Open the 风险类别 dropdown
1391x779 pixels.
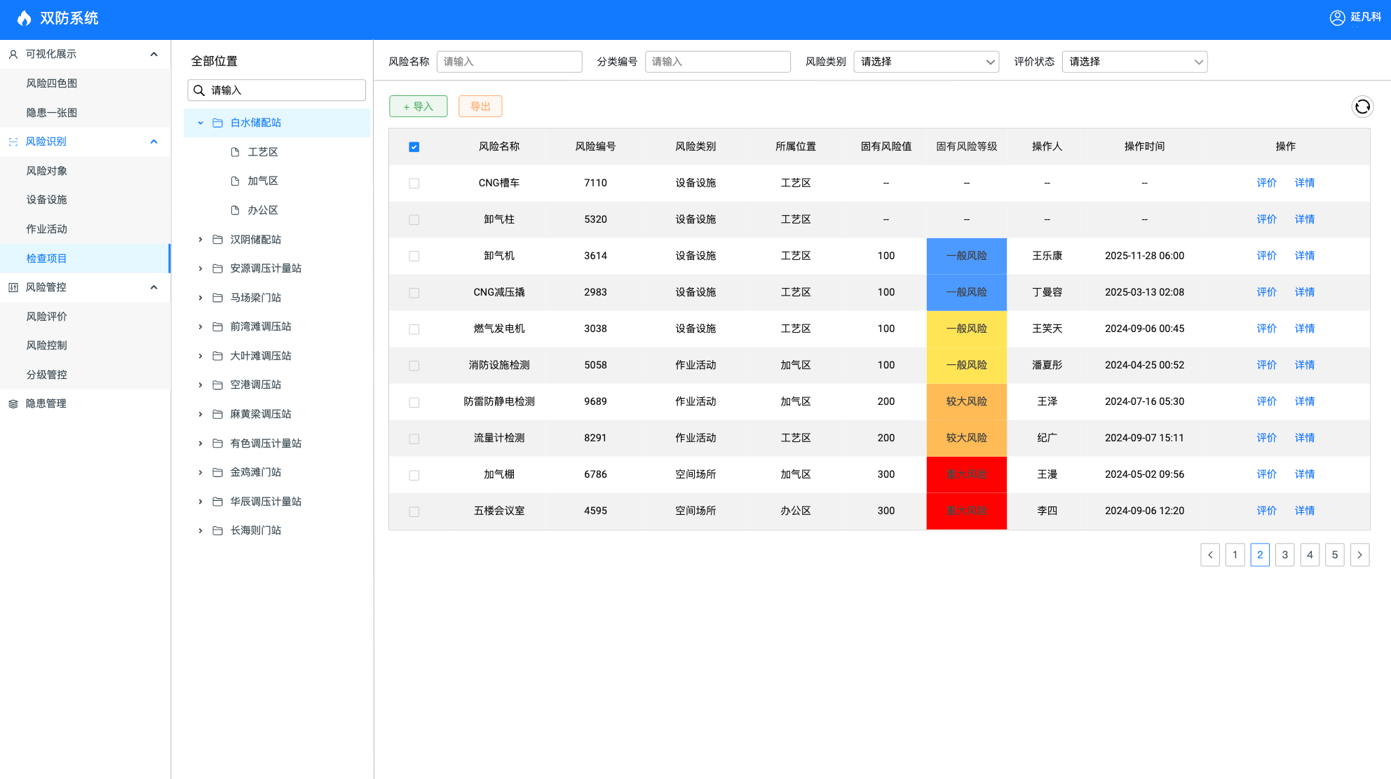tap(925, 62)
